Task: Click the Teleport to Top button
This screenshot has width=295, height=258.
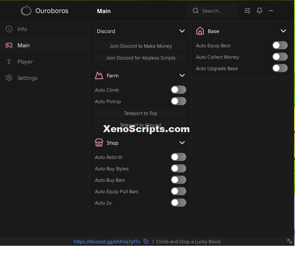Action: tap(141, 113)
